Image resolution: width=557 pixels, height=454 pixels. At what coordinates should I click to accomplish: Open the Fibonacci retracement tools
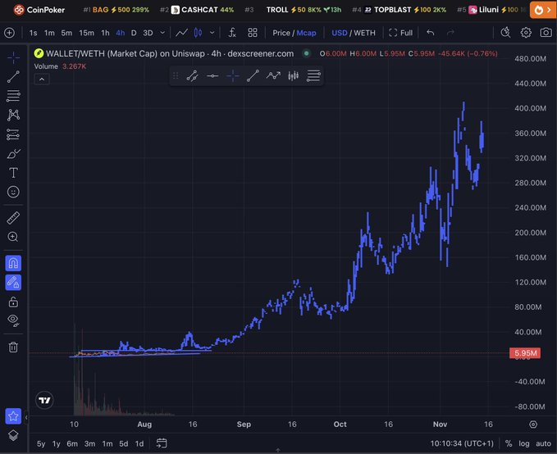pyautogui.click(x=13, y=96)
